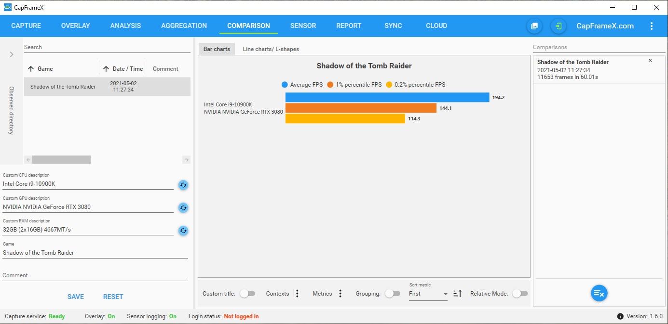Click the yellow 114.3 percentile bar
The image size is (668, 324).
pos(345,118)
